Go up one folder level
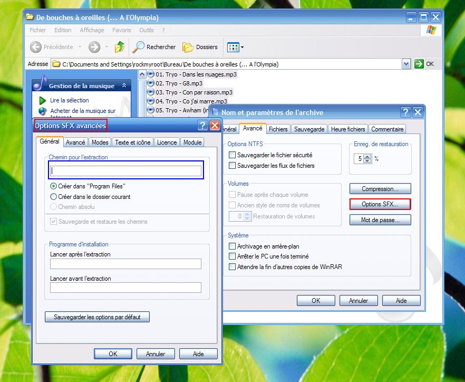Image resolution: width=465 pixels, height=382 pixels. tap(120, 47)
